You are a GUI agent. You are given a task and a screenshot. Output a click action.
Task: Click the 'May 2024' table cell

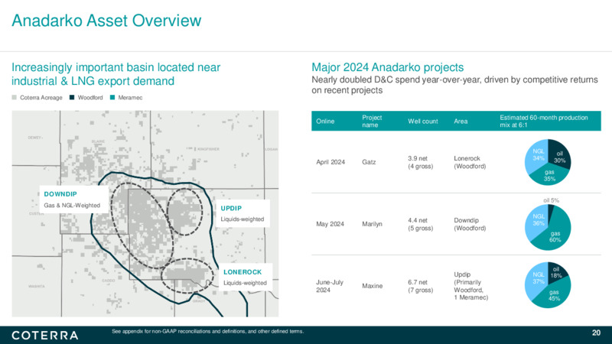tap(330, 224)
